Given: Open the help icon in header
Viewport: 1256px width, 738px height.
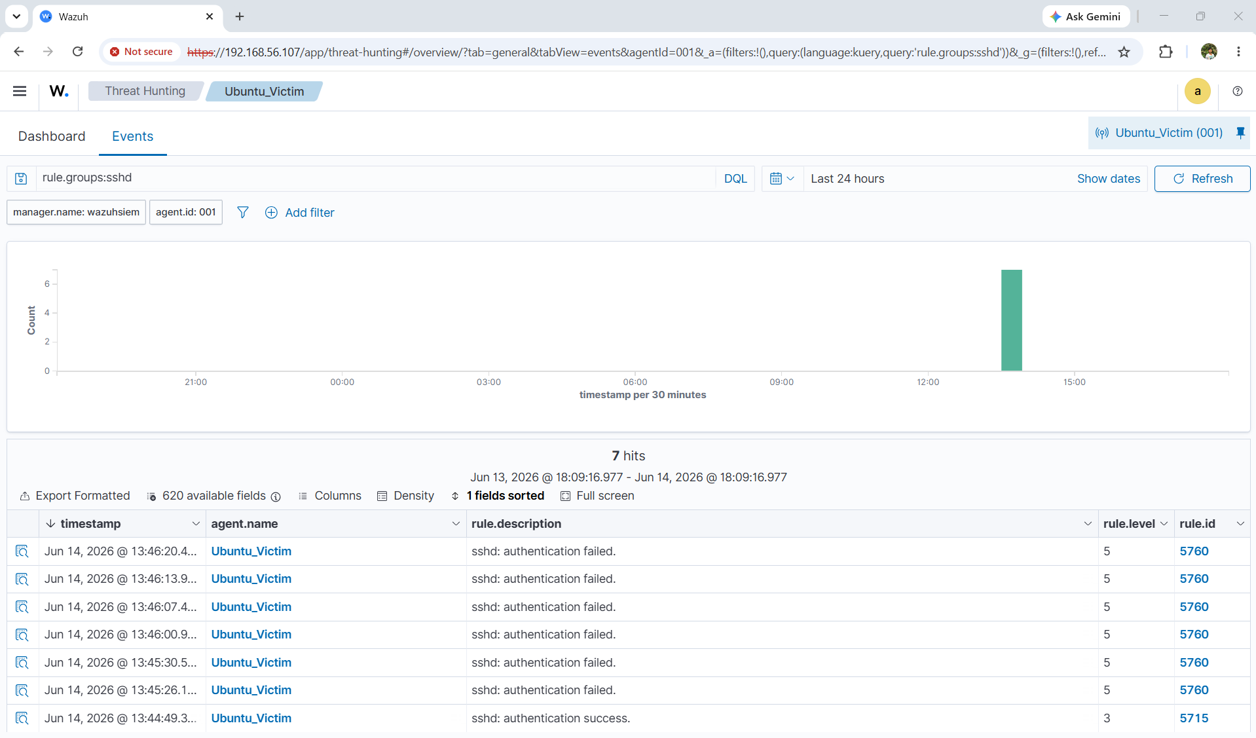Looking at the screenshot, I should 1237,91.
